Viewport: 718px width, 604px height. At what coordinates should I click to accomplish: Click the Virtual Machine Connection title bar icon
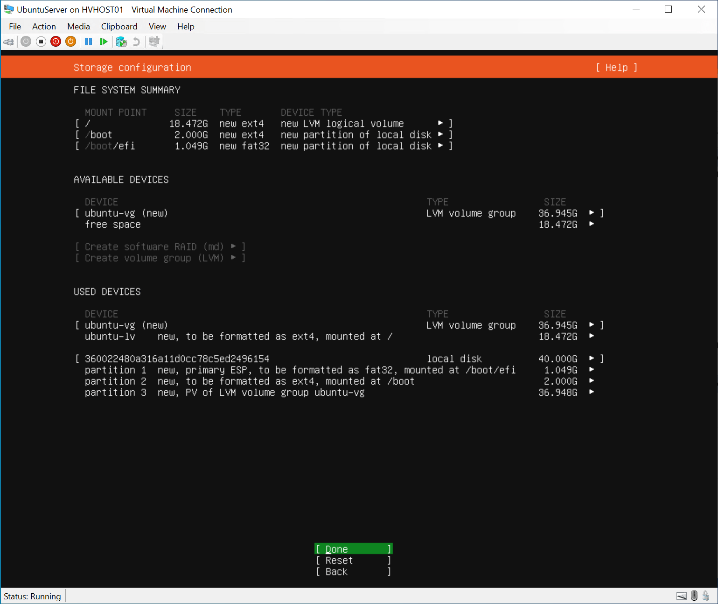point(9,9)
